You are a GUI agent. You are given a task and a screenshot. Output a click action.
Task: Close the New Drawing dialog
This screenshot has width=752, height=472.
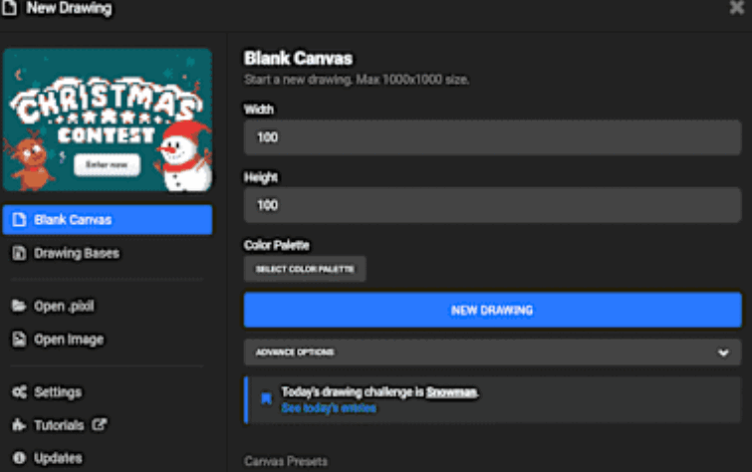point(736,7)
